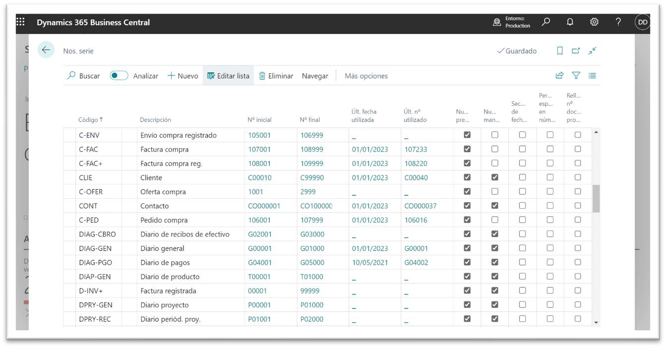This screenshot has width=666, height=348.
Task: Check the fourth checkbox in the C-PED row
Action: [550, 220]
